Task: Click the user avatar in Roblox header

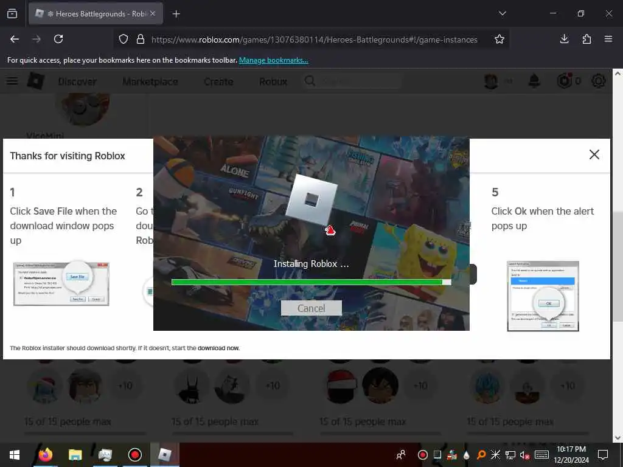Action: pyautogui.click(x=491, y=81)
